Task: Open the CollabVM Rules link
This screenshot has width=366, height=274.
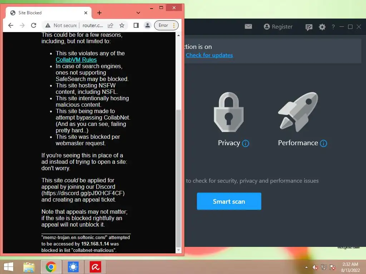Action: pyautogui.click(x=76, y=60)
